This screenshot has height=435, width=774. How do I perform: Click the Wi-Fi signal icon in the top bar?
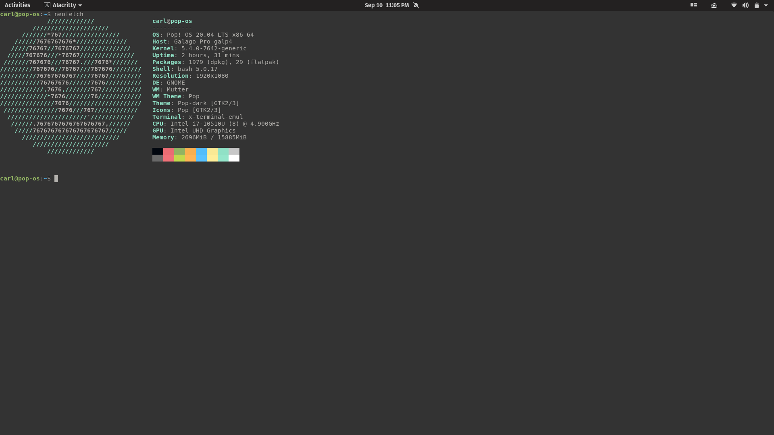734,5
